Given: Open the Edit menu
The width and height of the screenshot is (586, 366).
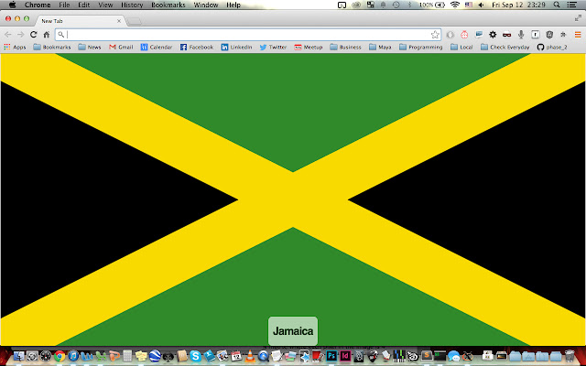Looking at the screenshot, I should (83, 5).
